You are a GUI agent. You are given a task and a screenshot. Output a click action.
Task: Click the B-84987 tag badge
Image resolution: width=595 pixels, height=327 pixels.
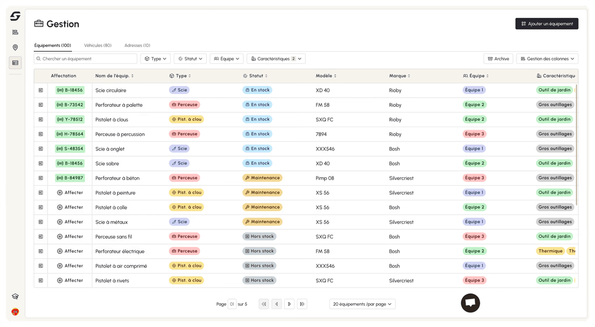(70, 178)
